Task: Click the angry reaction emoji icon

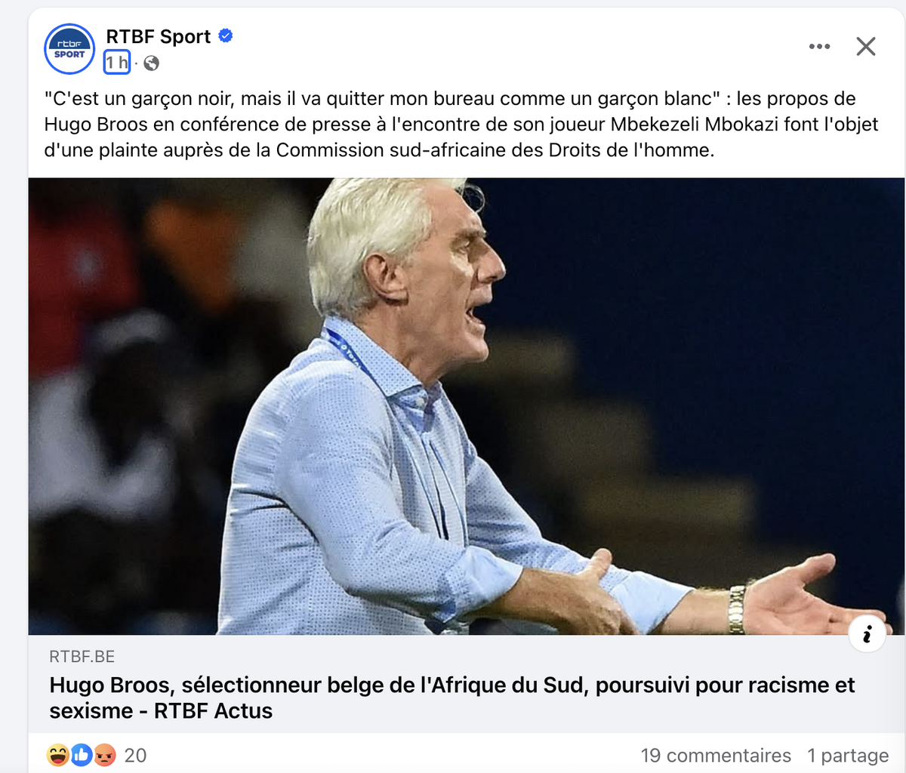Action: (x=105, y=755)
